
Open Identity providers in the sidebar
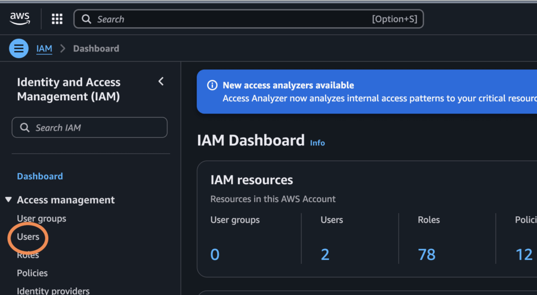[x=53, y=290]
